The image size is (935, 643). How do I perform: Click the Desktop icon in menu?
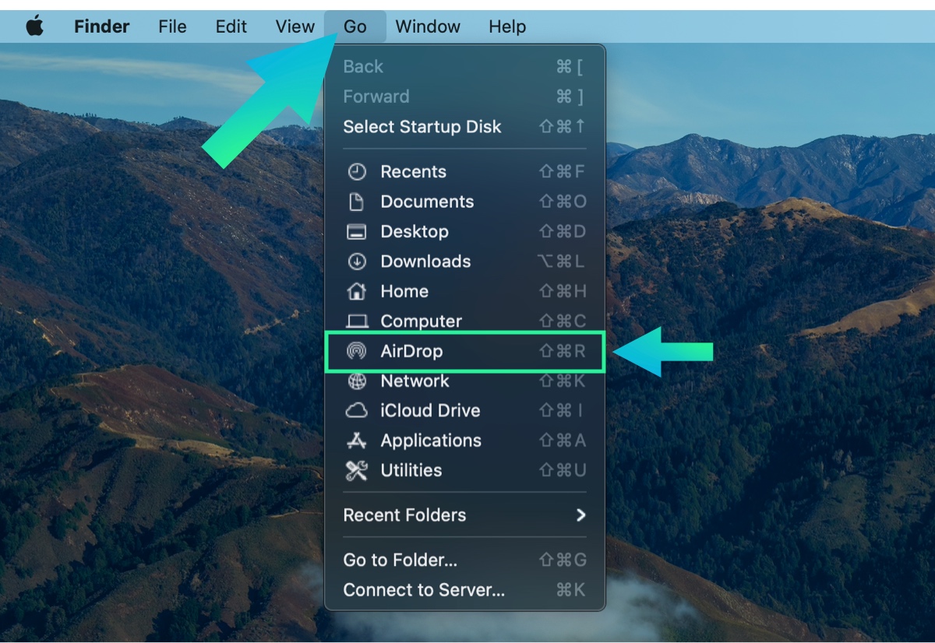[x=356, y=232]
